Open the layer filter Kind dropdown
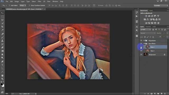 click(x=145, y=30)
